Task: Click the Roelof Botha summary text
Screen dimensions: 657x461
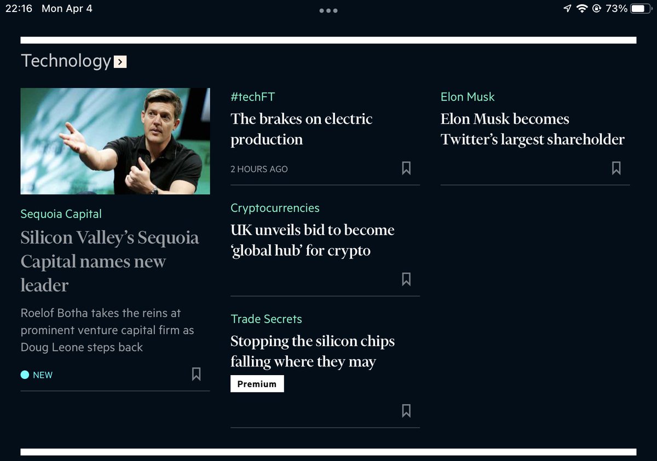Action: pyautogui.click(x=107, y=330)
